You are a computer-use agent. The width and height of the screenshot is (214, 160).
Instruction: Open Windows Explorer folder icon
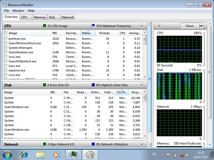(40, 154)
